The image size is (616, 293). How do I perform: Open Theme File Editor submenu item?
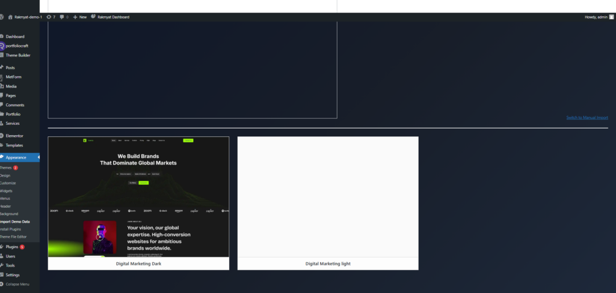[x=14, y=237]
